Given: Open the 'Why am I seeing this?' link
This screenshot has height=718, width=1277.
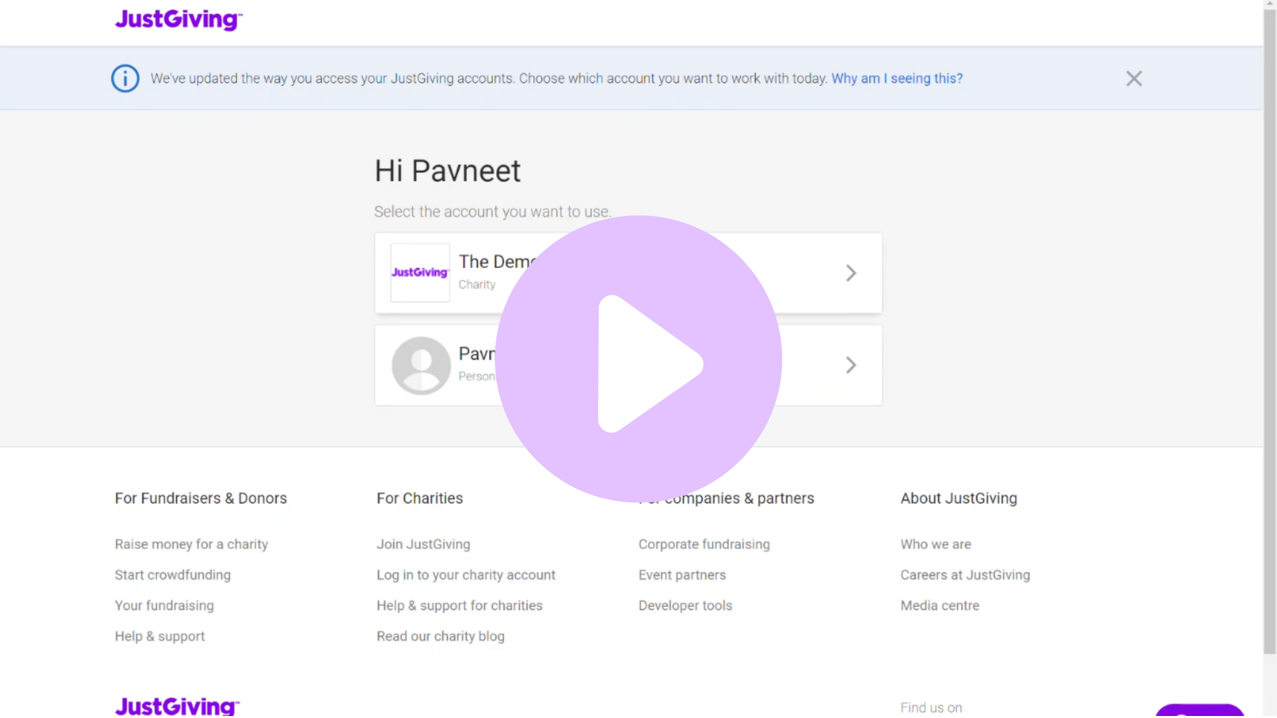Looking at the screenshot, I should click(897, 78).
